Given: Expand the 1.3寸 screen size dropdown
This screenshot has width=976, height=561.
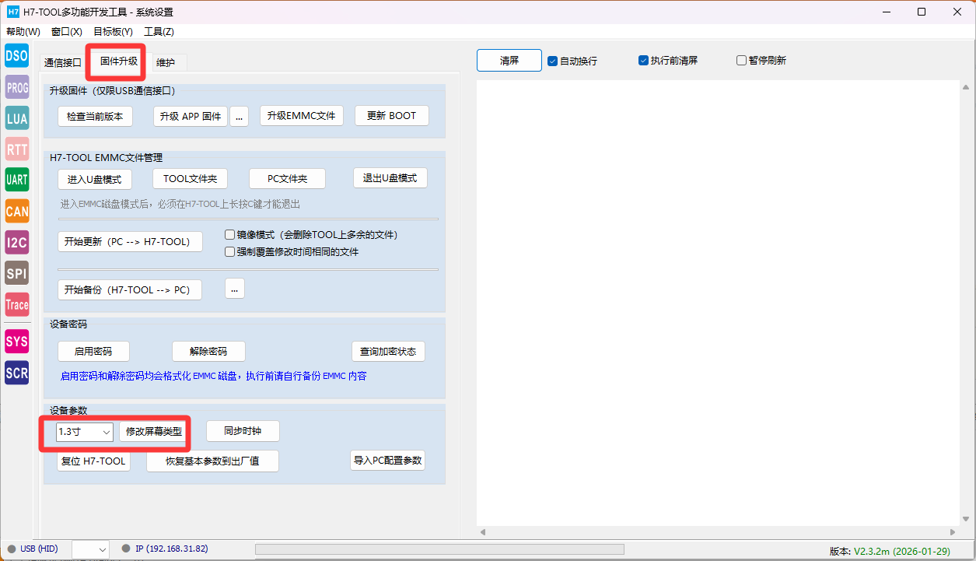Looking at the screenshot, I should pos(85,431).
